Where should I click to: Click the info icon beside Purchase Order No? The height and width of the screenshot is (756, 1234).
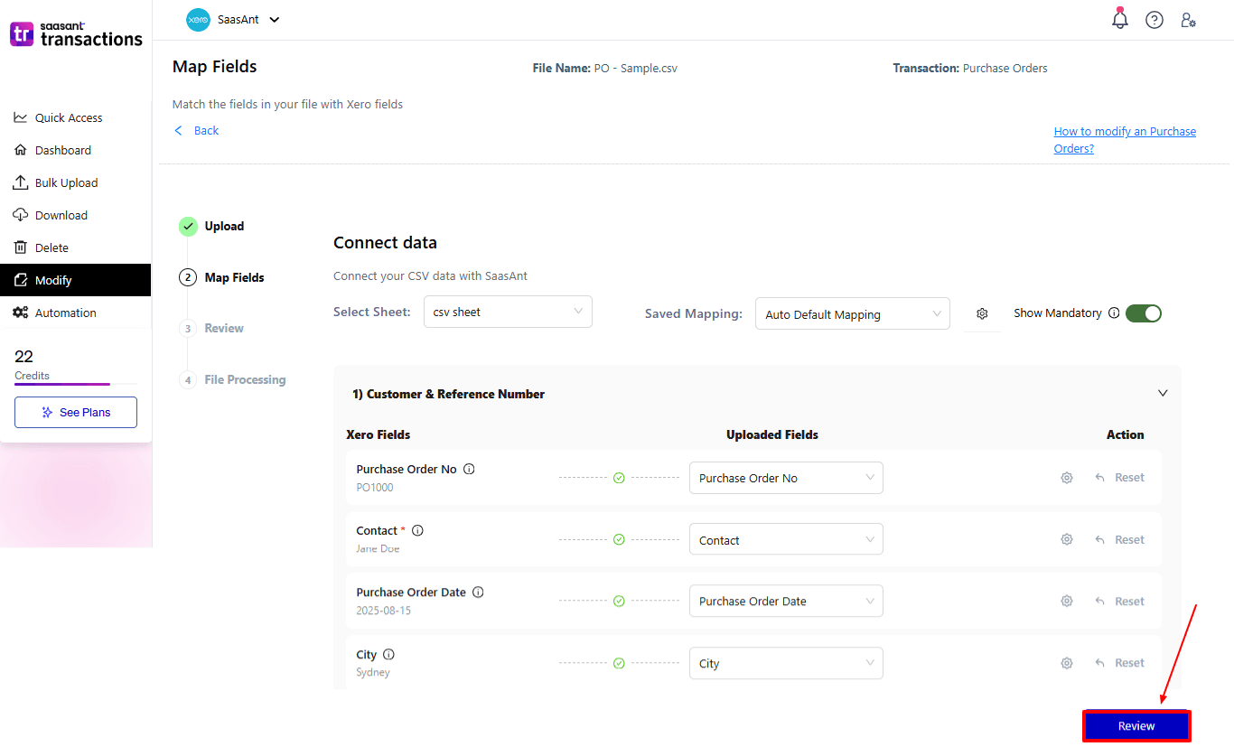(469, 469)
